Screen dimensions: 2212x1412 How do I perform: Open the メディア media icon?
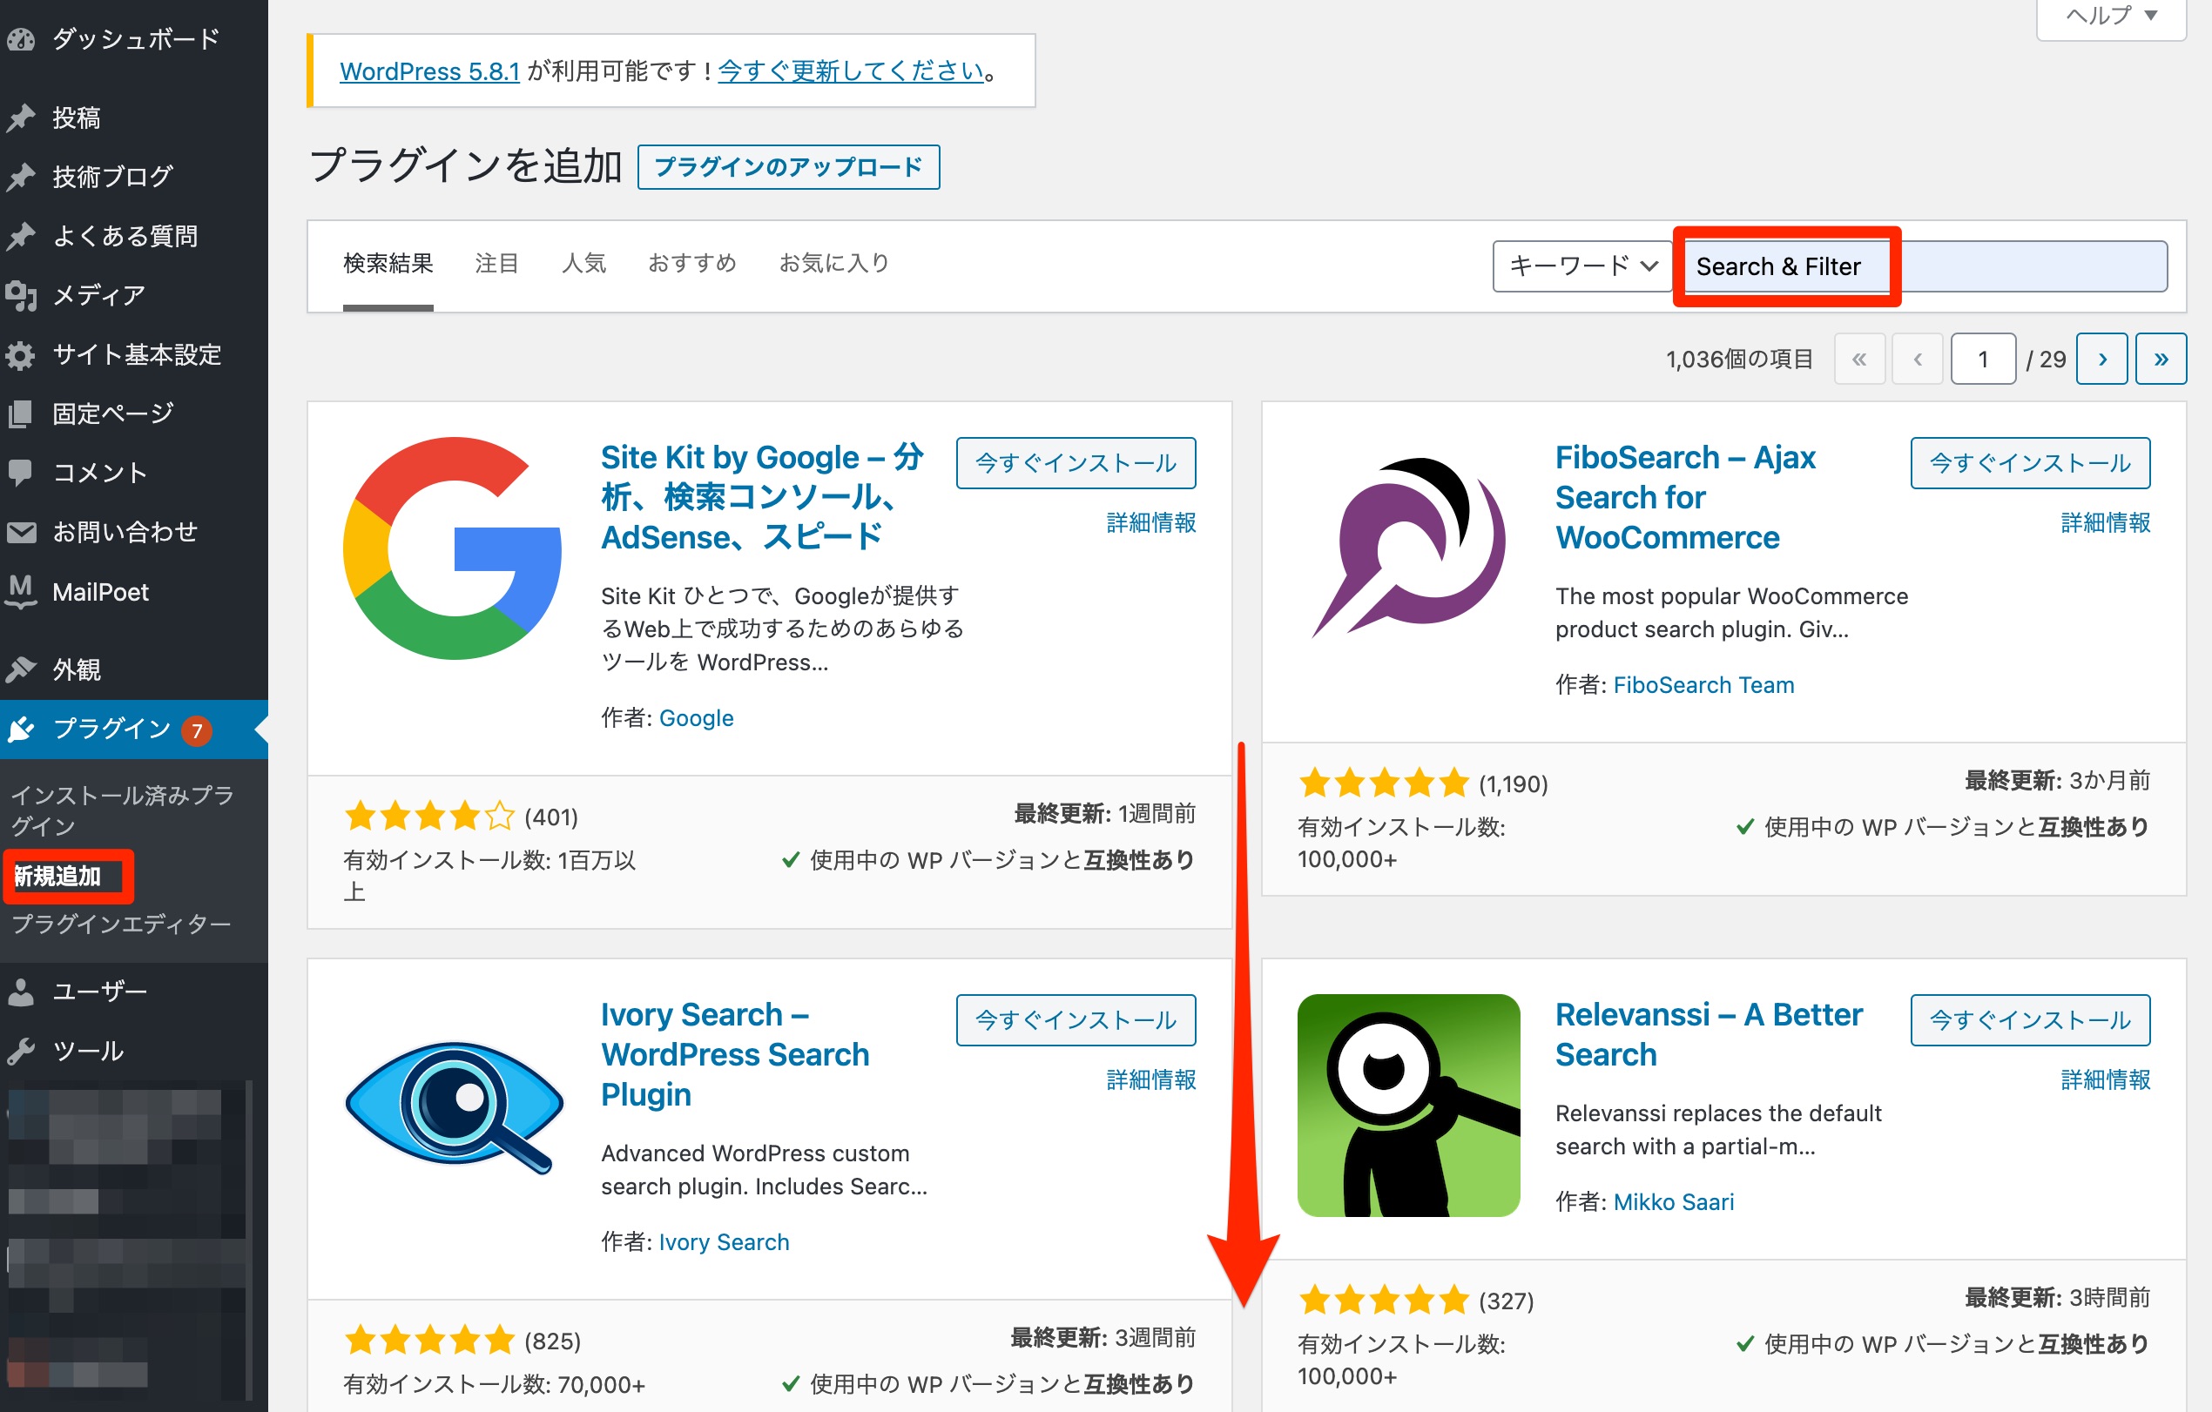coord(20,295)
